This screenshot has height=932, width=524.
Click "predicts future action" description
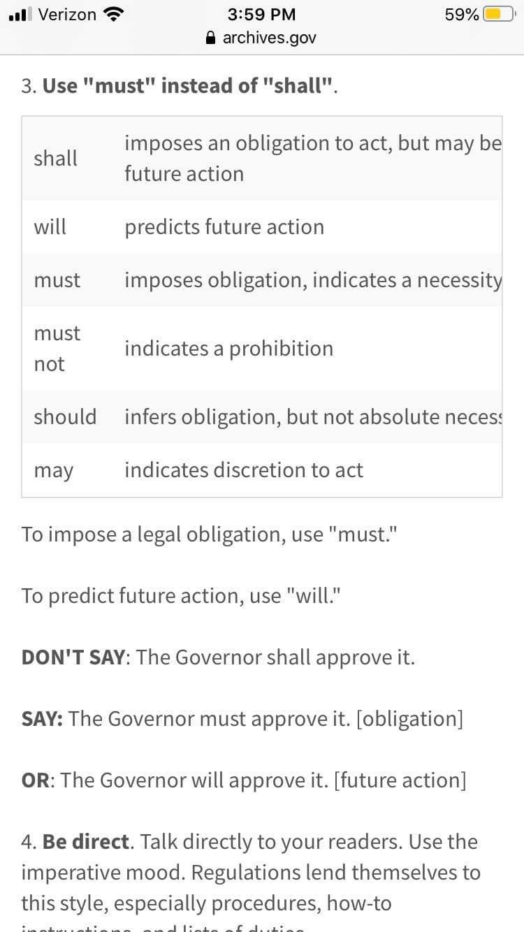(224, 227)
